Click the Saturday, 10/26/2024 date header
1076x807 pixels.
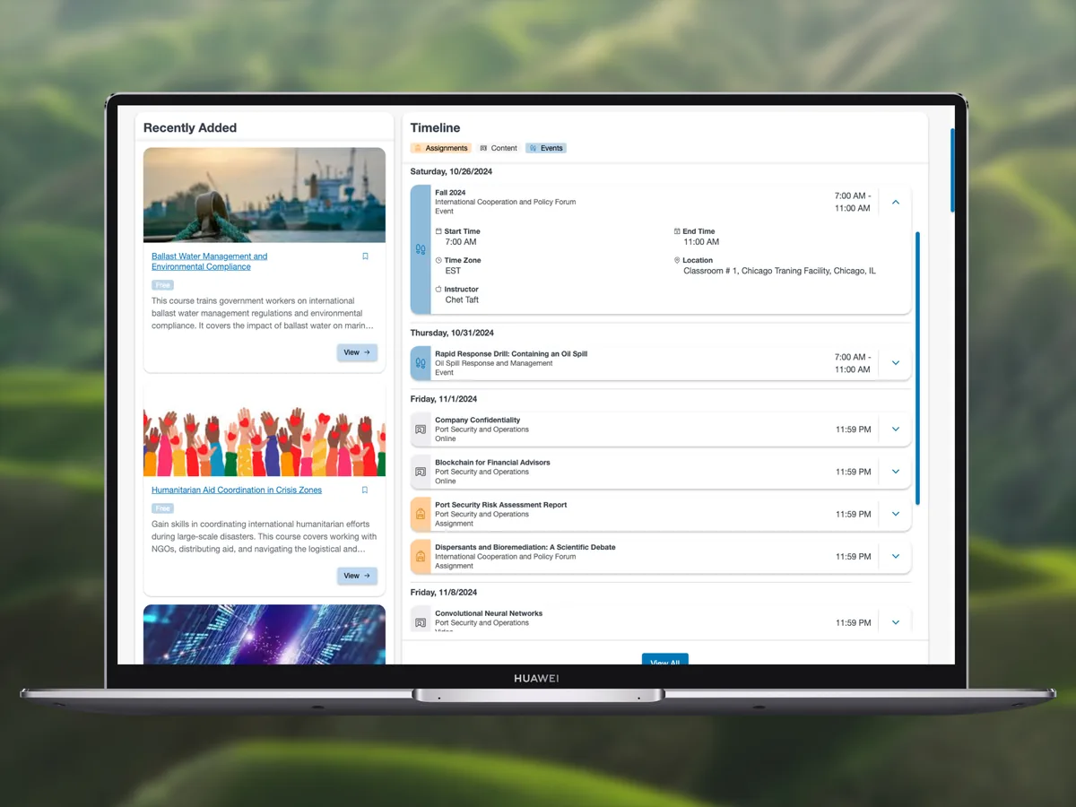(x=451, y=171)
